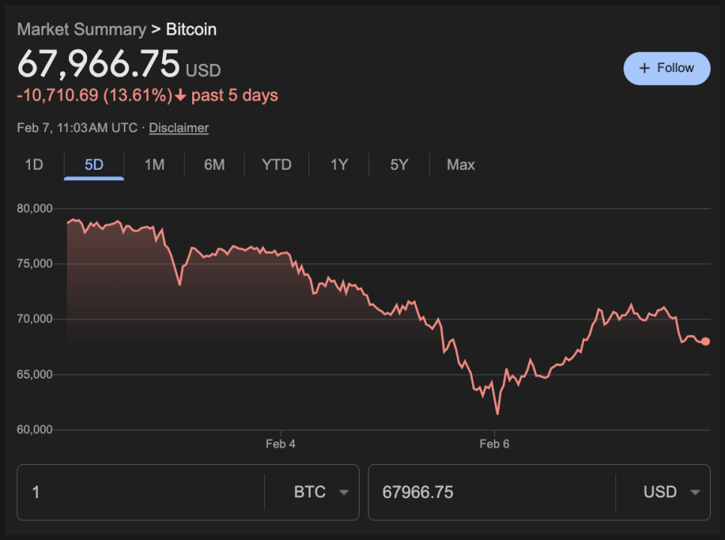Switch to the 1D time range
Image resolution: width=725 pixels, height=540 pixels.
coord(34,164)
